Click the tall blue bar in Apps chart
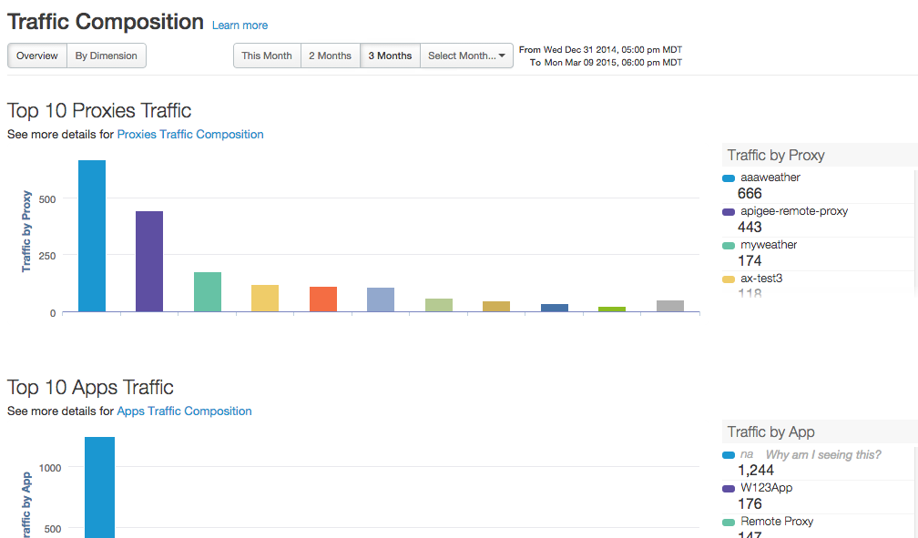Viewport: 918px width, 538px height. [x=99, y=487]
